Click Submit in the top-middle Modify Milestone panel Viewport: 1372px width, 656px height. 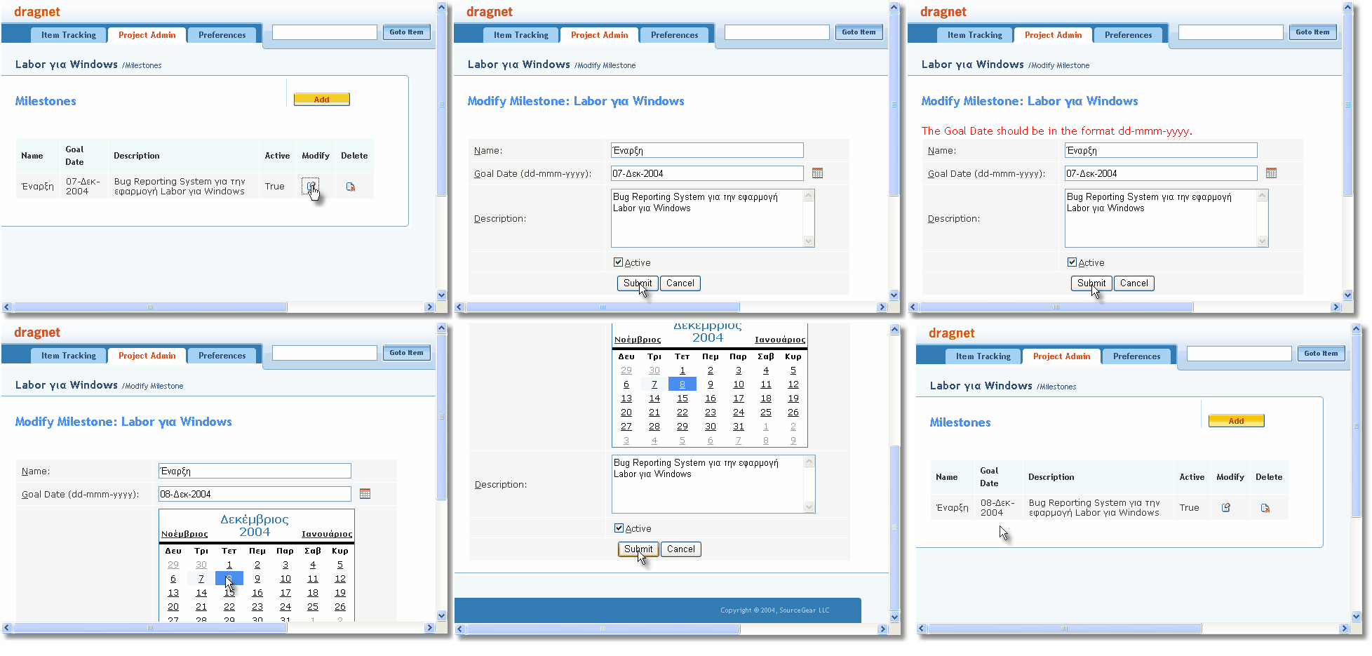(x=638, y=283)
